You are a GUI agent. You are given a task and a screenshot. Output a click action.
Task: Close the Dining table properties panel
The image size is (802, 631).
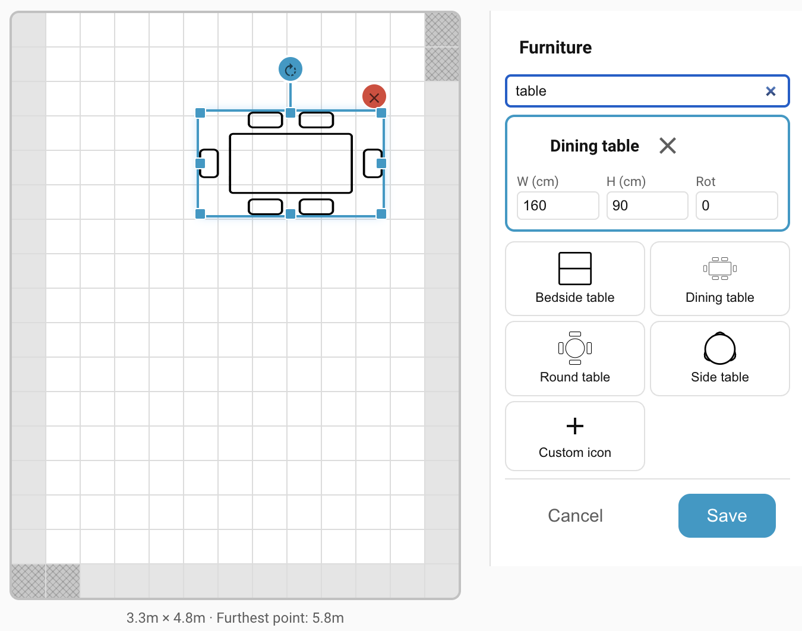coord(668,146)
